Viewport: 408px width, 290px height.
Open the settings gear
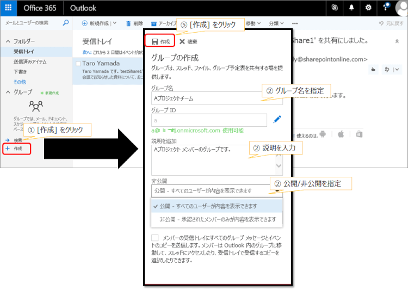(x=368, y=8)
